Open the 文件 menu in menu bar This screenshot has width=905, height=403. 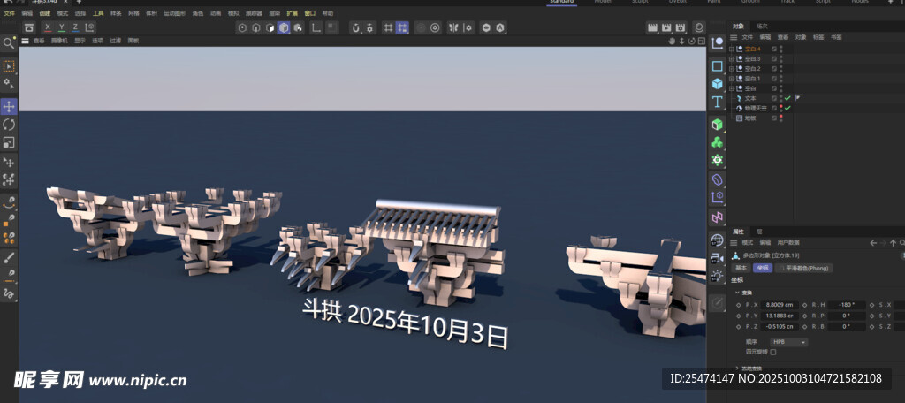[9, 14]
